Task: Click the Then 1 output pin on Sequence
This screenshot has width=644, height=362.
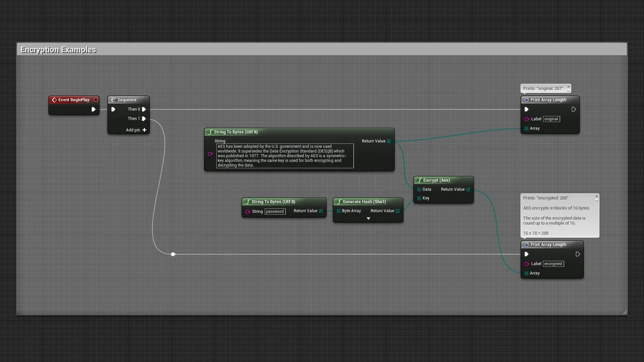Action: point(144,119)
